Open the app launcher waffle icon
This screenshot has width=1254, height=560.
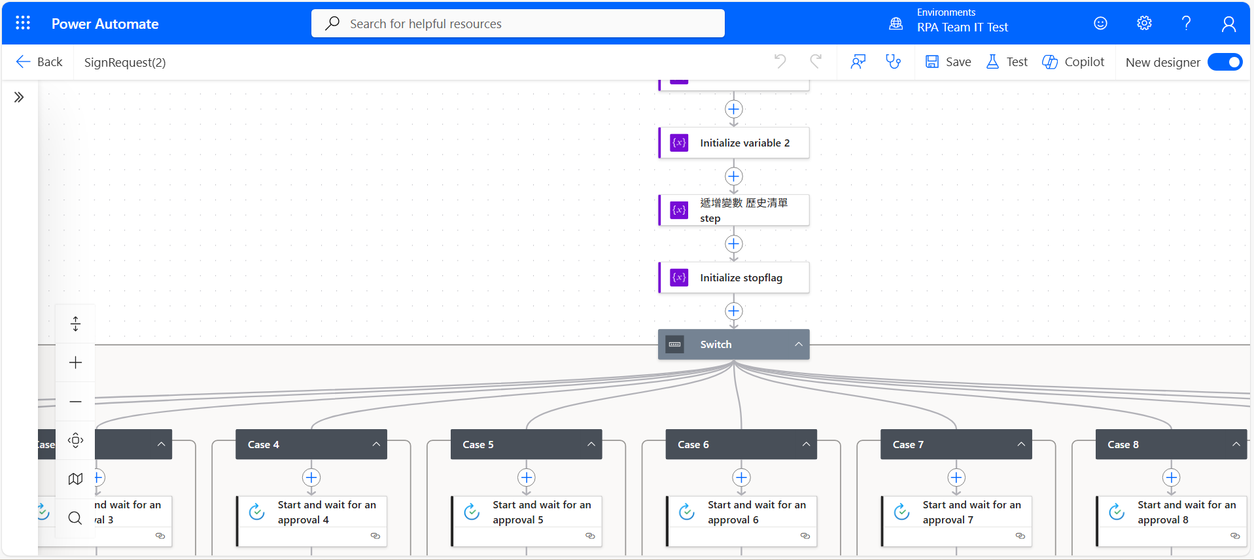tap(23, 24)
